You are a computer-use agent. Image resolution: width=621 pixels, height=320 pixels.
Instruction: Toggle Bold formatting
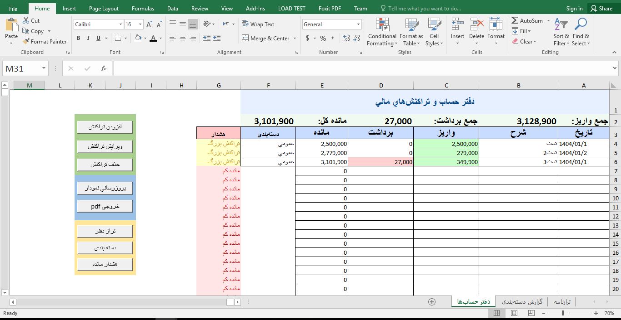coord(78,39)
